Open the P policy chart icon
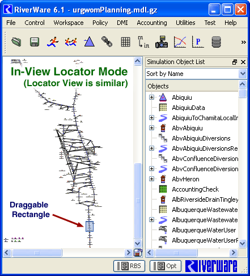 (x=198, y=42)
